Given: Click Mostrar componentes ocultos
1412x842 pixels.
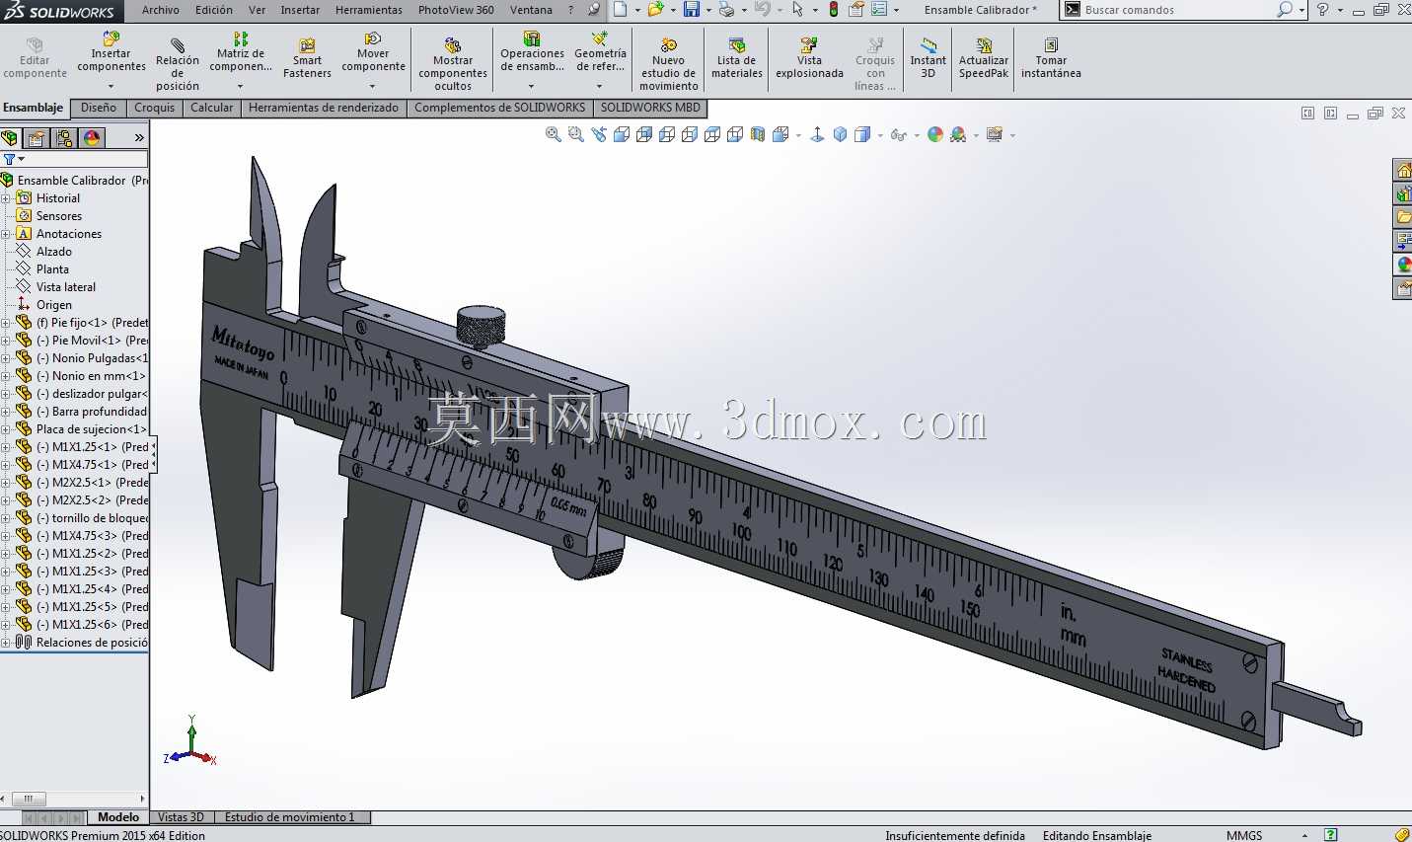Looking at the screenshot, I should point(453,64).
